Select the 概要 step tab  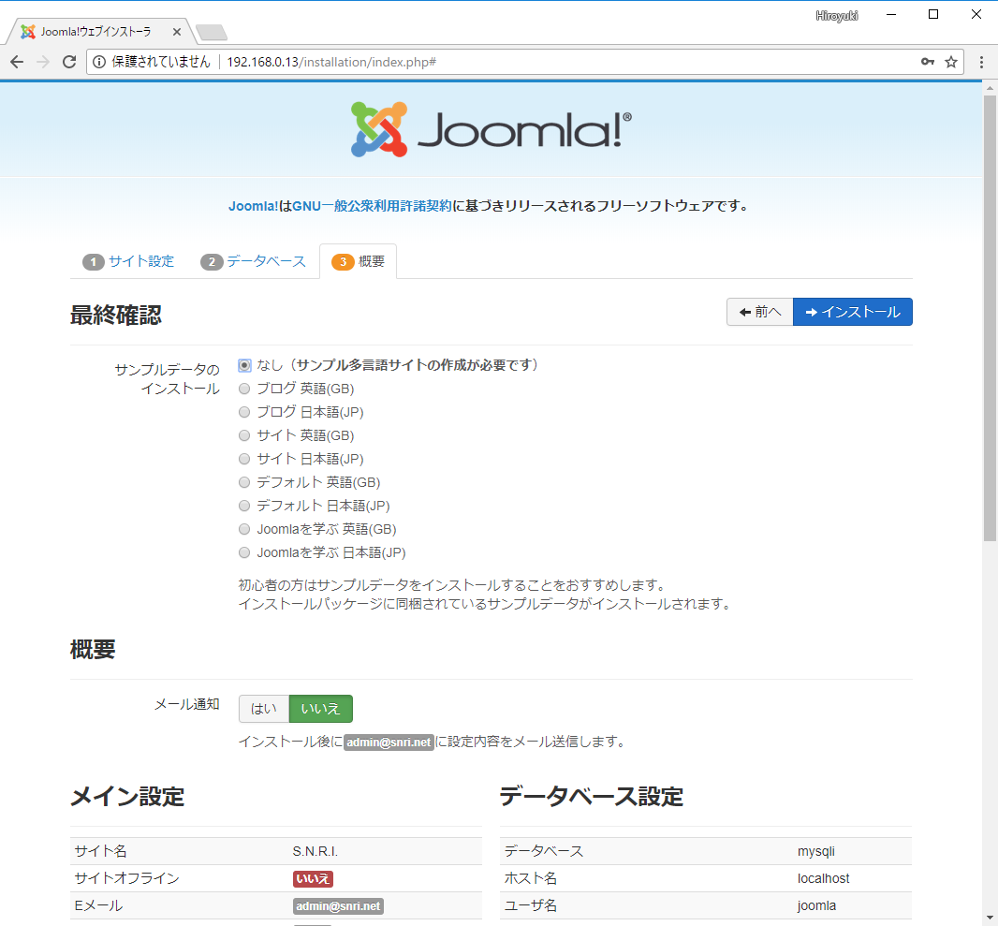point(359,261)
